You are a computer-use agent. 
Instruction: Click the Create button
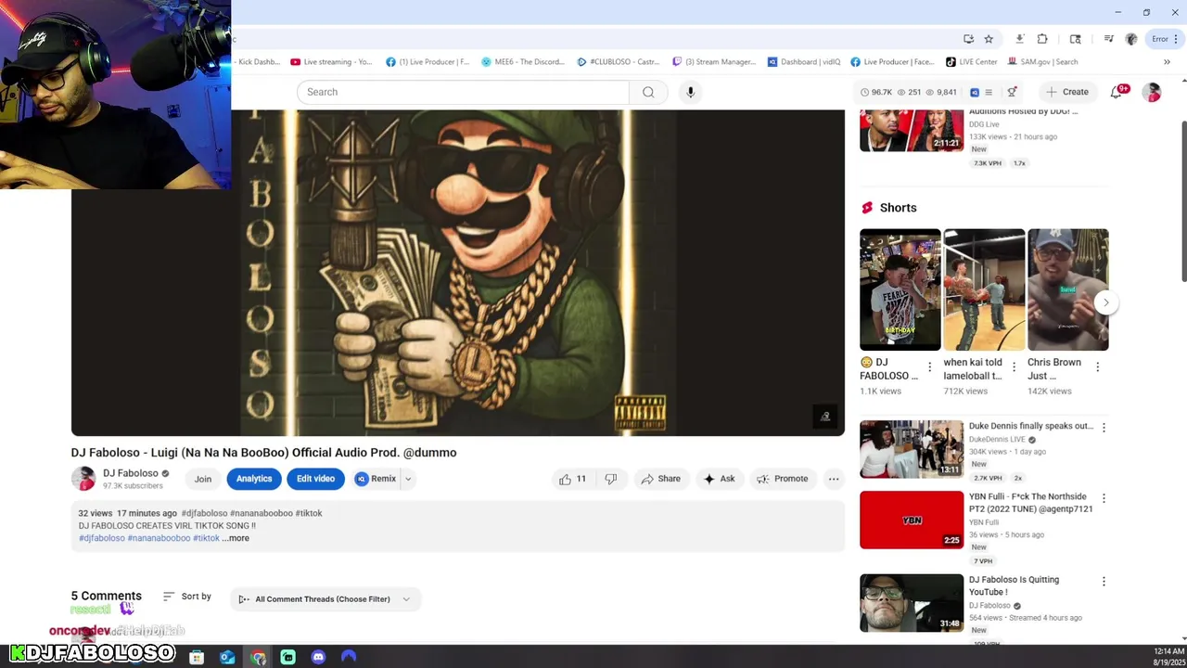click(x=1067, y=92)
